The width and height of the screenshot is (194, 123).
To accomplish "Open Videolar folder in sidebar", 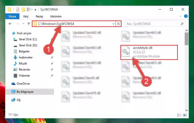I will point(24,76).
